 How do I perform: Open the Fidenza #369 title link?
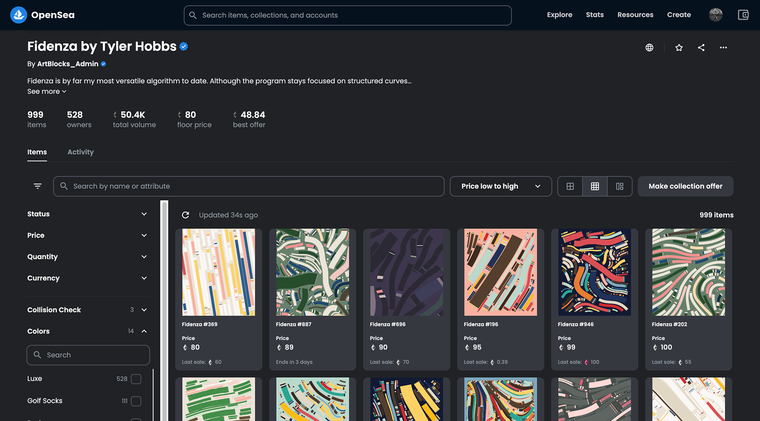point(199,324)
